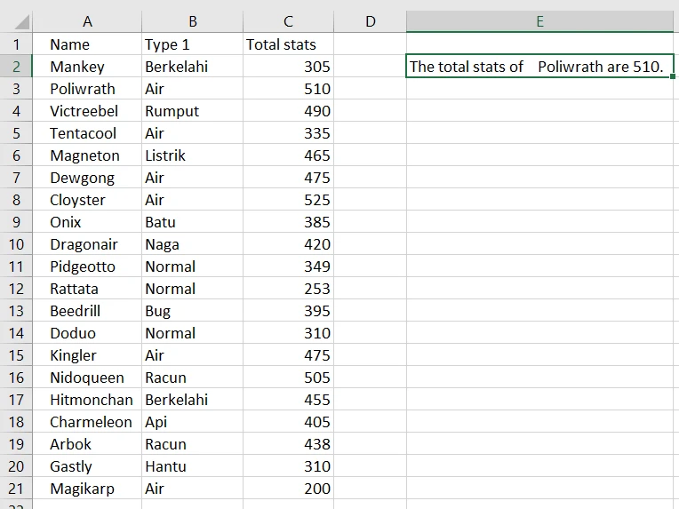Click the 'Listrik' type cell
This screenshot has height=509, width=679.
tap(192, 155)
